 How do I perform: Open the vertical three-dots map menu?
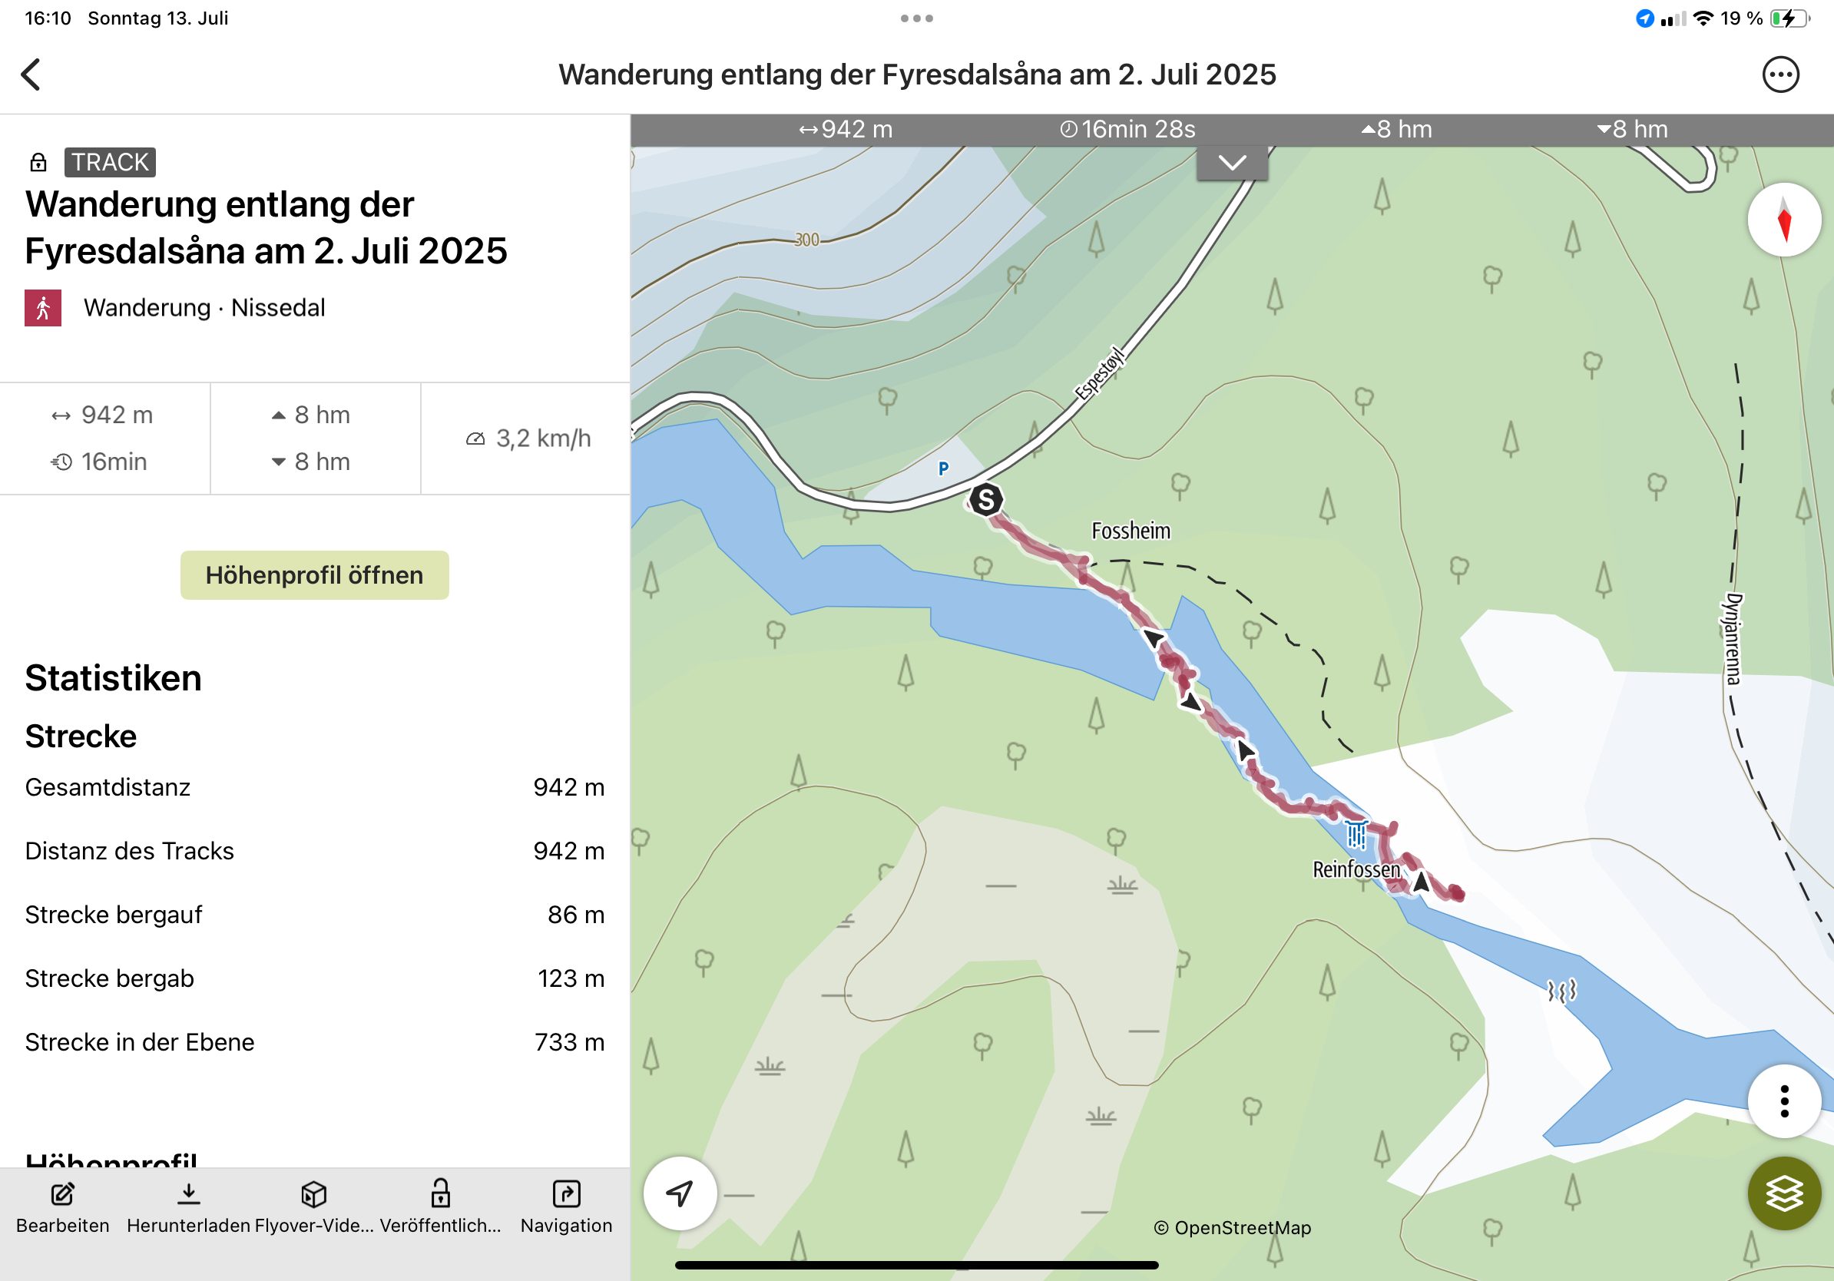(1783, 1101)
